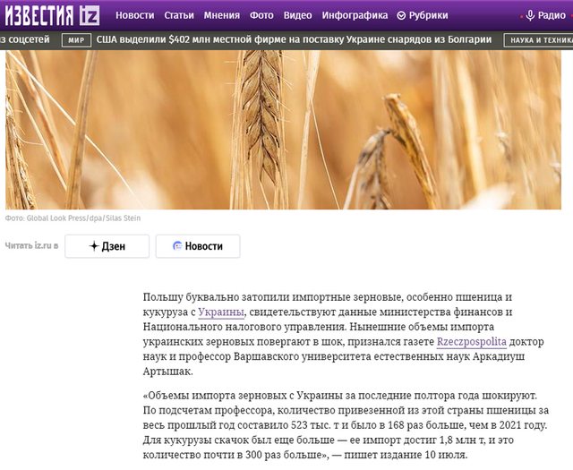
Task: Click the НАУКА И ТЕХНИКА tag
Action: [x=538, y=40]
